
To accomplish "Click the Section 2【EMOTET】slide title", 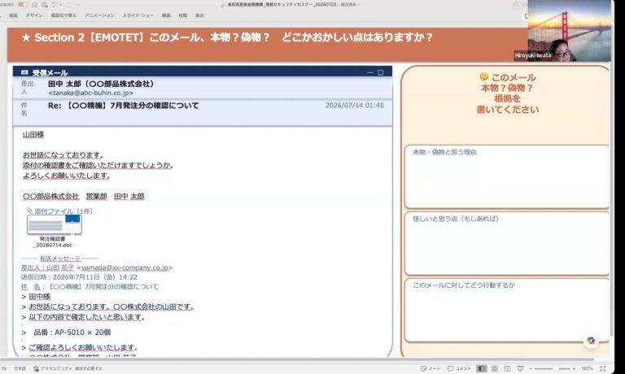I will click(x=227, y=37).
